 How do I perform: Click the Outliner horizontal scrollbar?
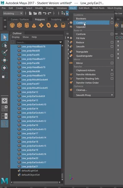(x=36, y=182)
